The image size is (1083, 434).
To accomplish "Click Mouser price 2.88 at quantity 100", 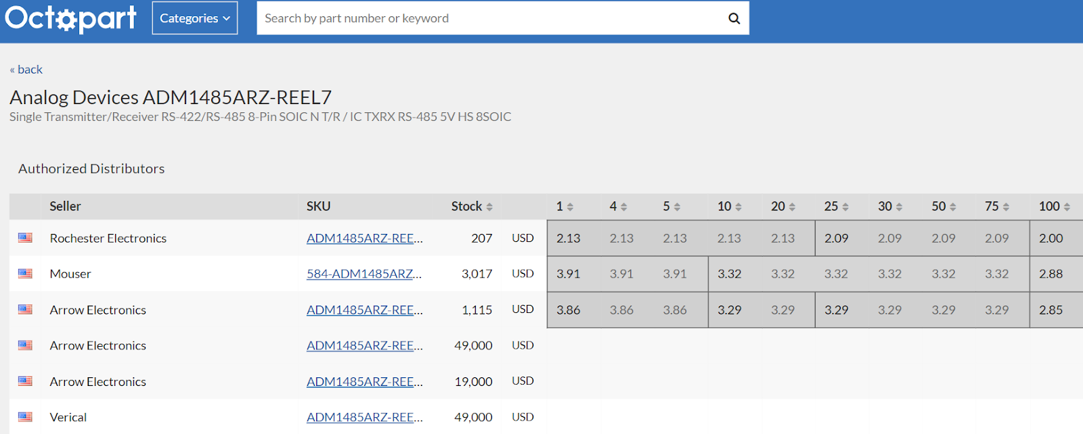I will 1051,274.
